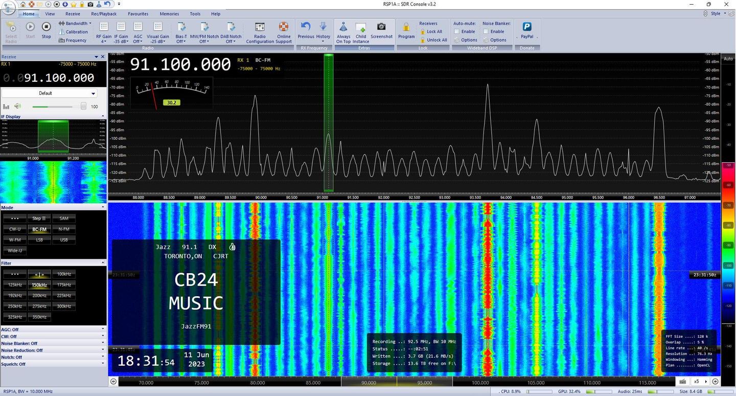This screenshot has width=736, height=396.
Task: Open Online Support lifebuoy
Action: [284, 32]
